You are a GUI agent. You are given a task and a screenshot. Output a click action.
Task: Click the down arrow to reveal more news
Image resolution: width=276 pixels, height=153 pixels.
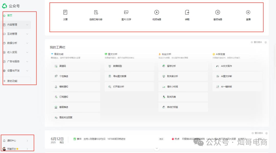157,148
